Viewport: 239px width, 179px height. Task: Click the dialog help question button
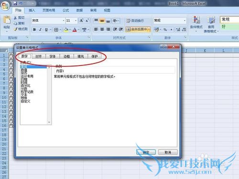click(163, 47)
